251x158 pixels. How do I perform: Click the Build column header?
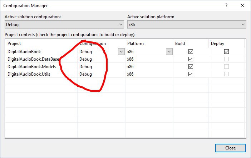point(191,44)
